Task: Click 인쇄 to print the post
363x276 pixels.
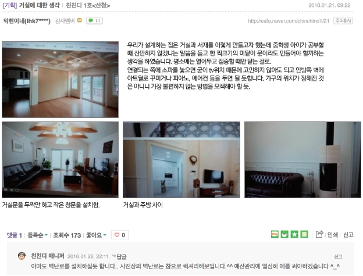Action: point(332,235)
